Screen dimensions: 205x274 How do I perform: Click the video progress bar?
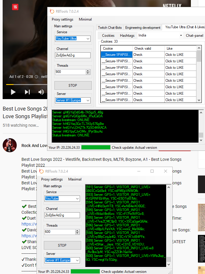tap(26, 84)
